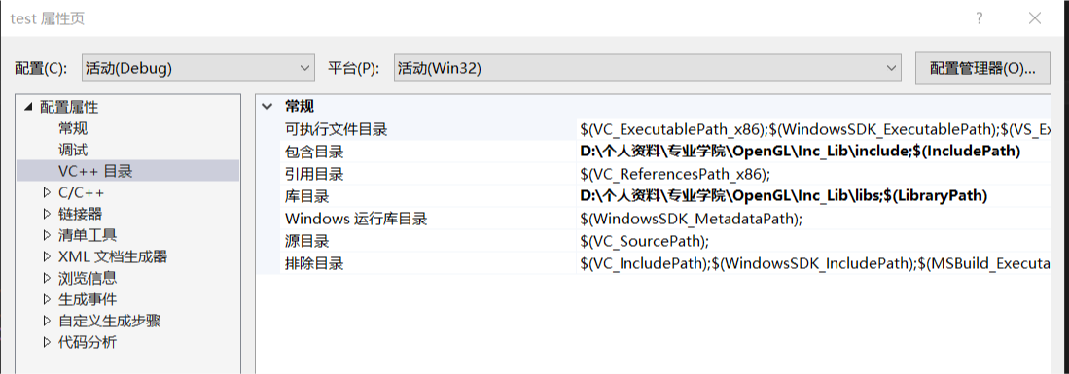
Task: Select the 可执行文件目录 property row
Action: [x=654, y=129]
